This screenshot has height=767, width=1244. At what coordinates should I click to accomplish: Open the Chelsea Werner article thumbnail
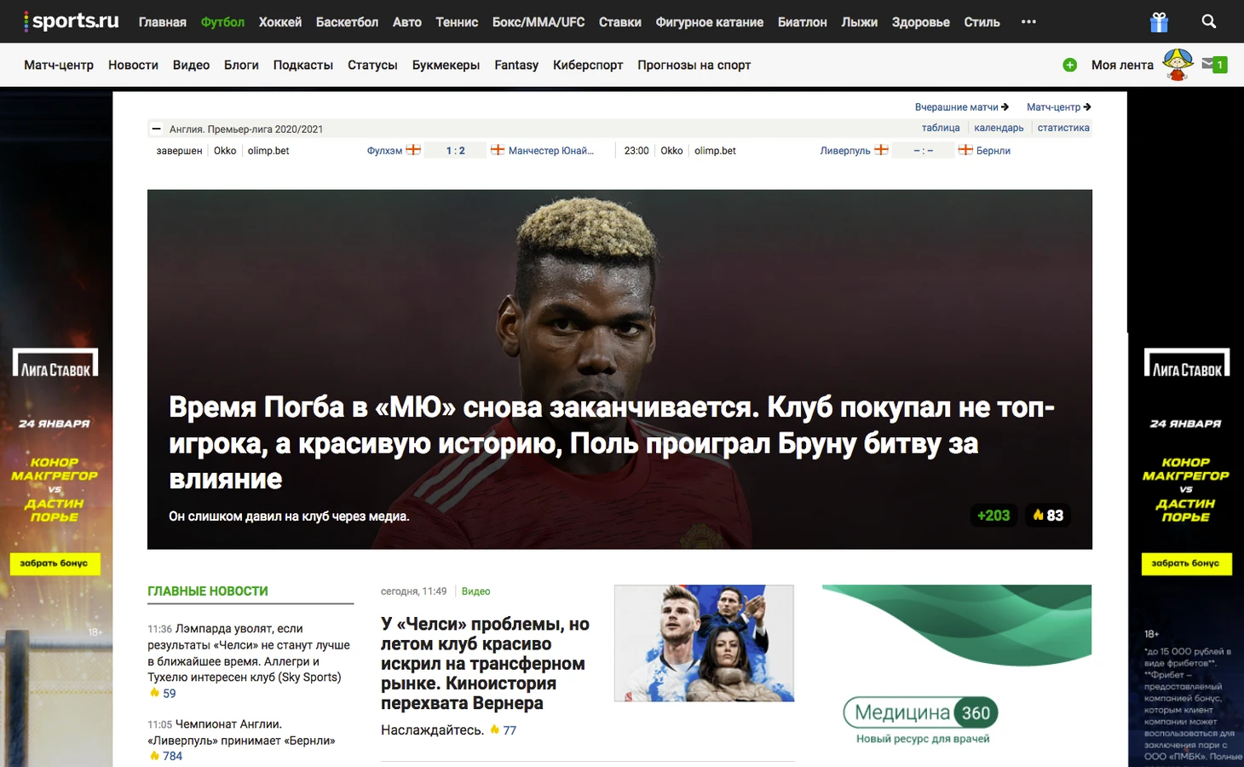[704, 643]
